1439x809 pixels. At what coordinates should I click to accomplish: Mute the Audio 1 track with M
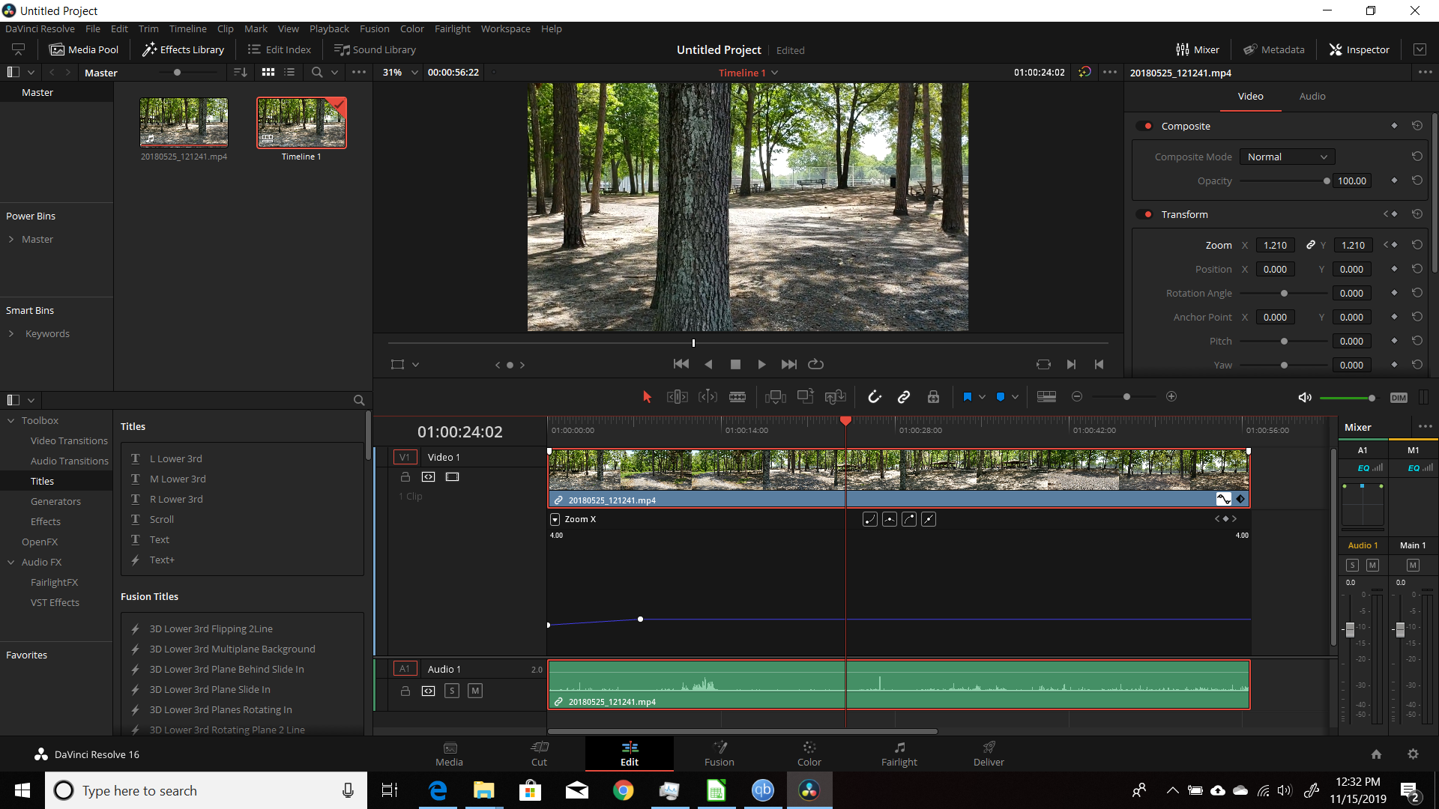tap(475, 691)
